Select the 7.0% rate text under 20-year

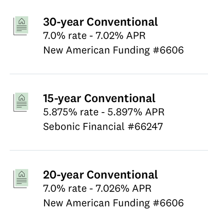pos(65,189)
